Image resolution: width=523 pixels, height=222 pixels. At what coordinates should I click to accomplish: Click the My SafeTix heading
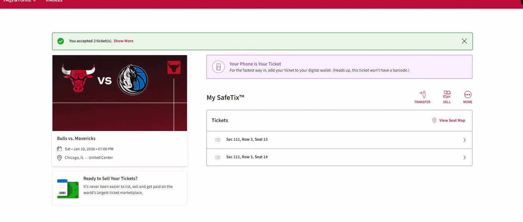(x=225, y=97)
